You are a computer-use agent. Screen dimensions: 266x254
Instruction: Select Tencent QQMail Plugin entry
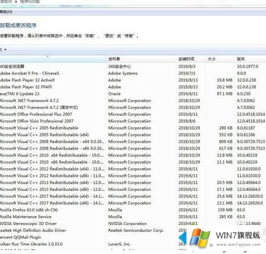tap(20, 237)
